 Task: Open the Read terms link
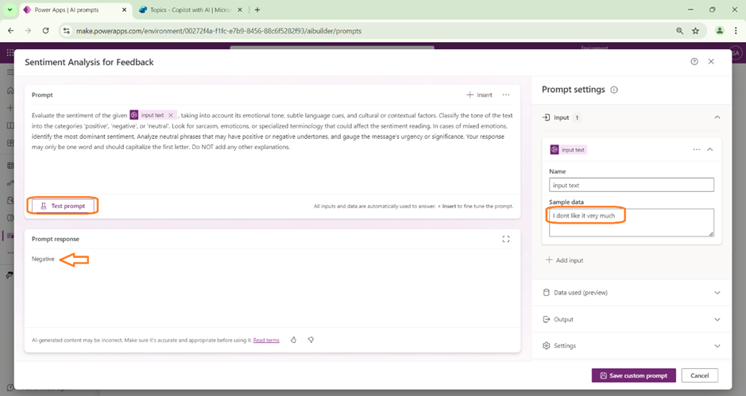(266, 340)
